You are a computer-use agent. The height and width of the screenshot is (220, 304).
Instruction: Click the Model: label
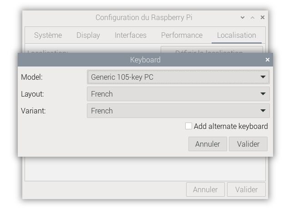[32, 77]
